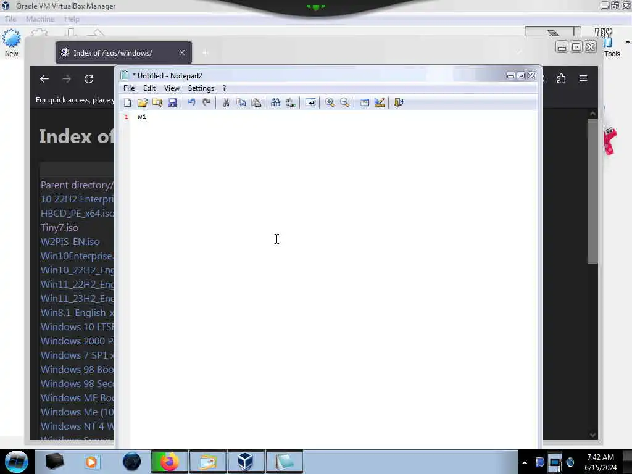Redo the edit in Notepad2
632x474 pixels.
pyautogui.click(x=206, y=102)
